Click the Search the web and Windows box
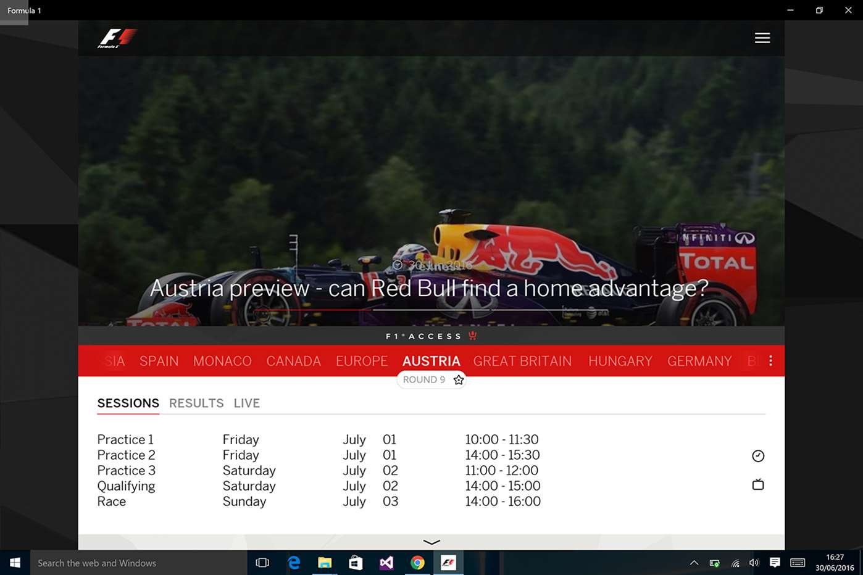Viewport: 863px width, 575px height. [x=139, y=563]
